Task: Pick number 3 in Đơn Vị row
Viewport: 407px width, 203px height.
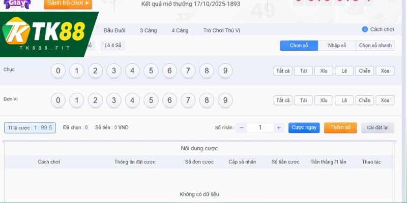Action: (x=113, y=100)
